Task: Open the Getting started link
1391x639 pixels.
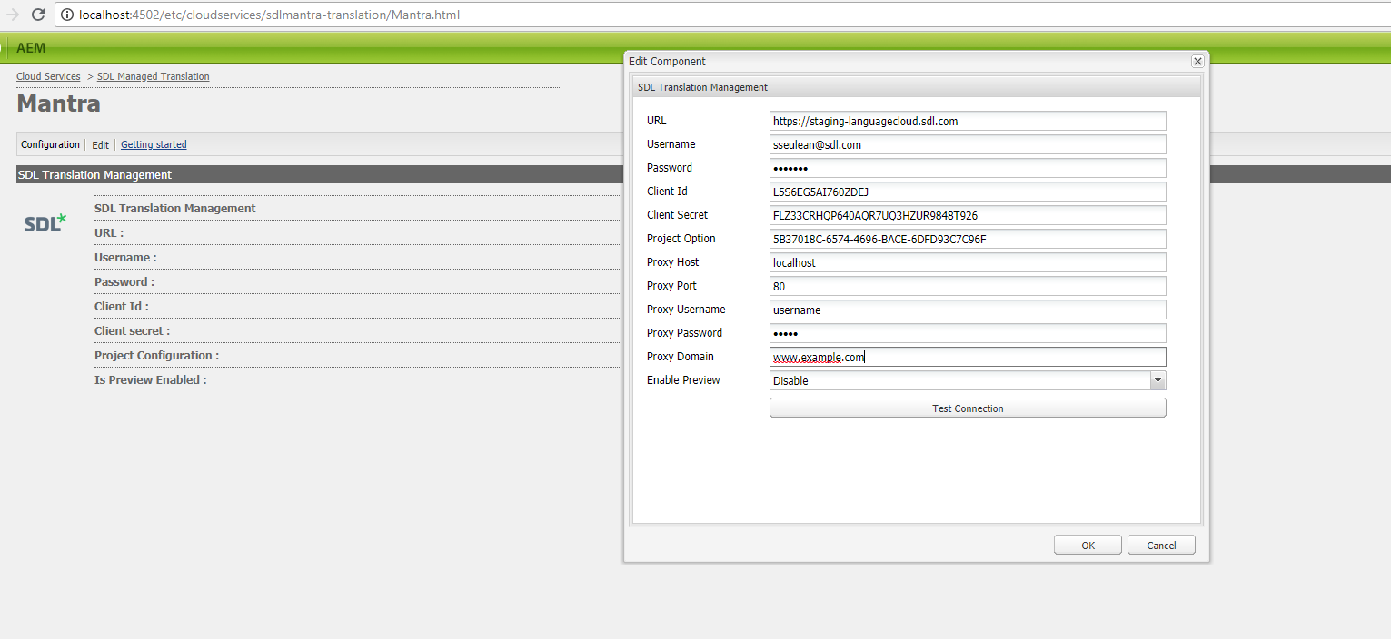Action: tap(154, 144)
